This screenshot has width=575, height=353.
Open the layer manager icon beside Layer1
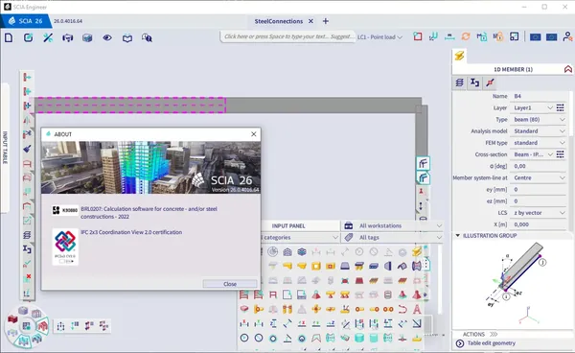[560, 107]
